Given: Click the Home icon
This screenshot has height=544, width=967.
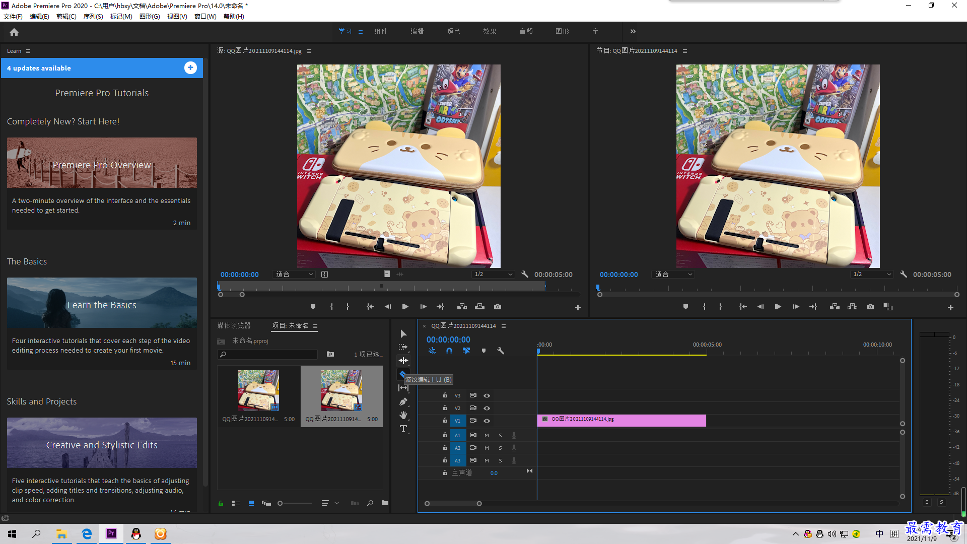Looking at the screenshot, I should coord(14,32).
